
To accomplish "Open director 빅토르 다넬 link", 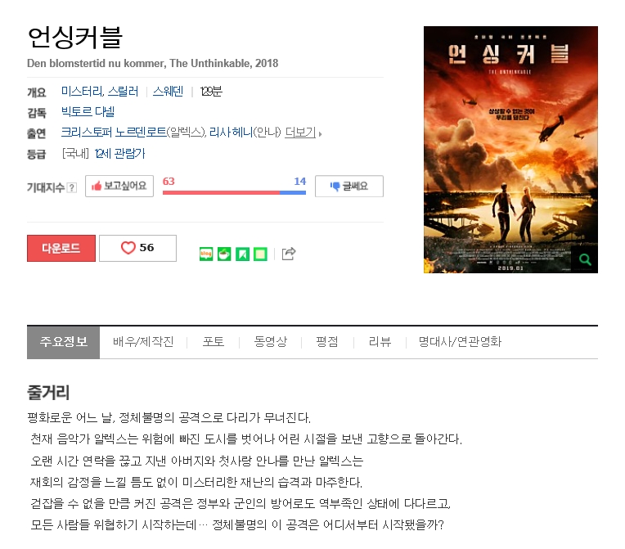I will point(88,111).
